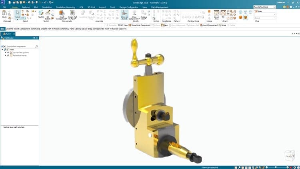
Task: Open the File menu
Action: pos(4,7)
